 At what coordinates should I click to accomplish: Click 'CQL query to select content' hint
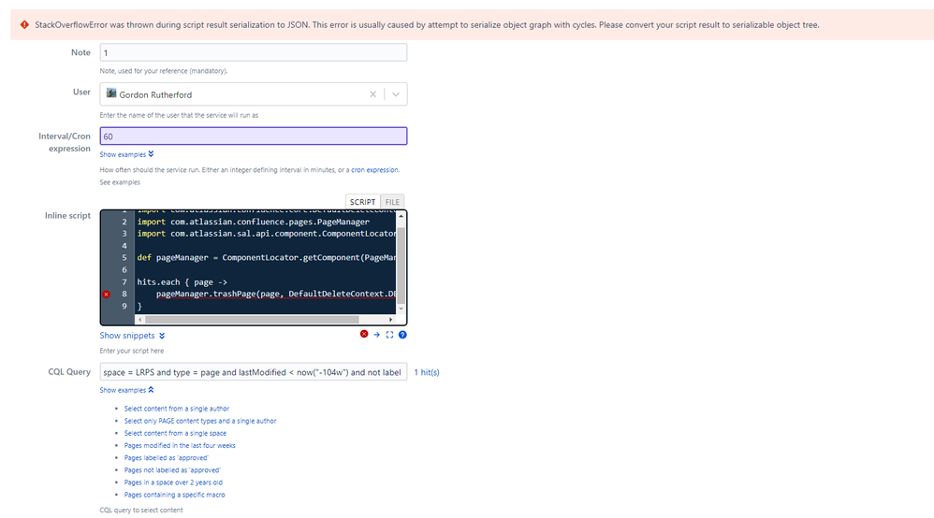click(x=141, y=511)
